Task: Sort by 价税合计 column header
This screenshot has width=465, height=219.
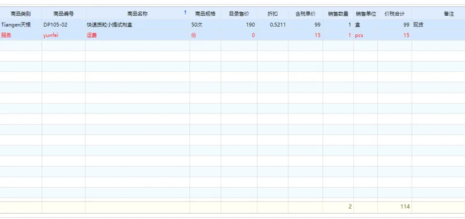Action: pyautogui.click(x=395, y=13)
